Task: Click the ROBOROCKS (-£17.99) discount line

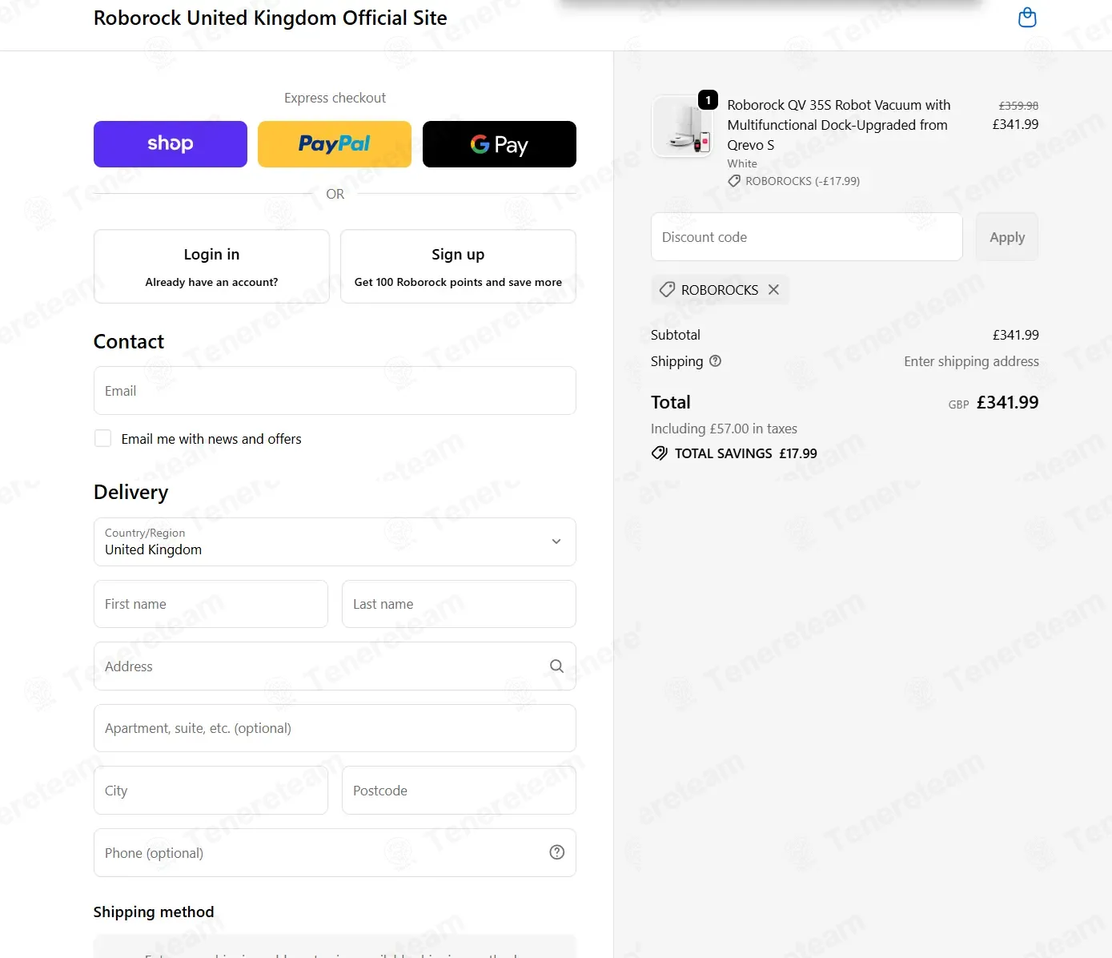Action: (793, 181)
